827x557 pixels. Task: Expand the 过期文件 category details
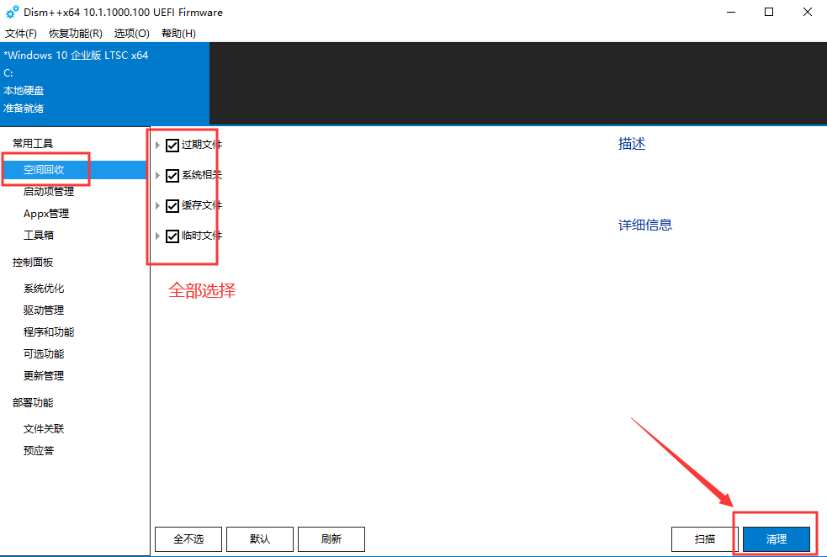pos(158,145)
